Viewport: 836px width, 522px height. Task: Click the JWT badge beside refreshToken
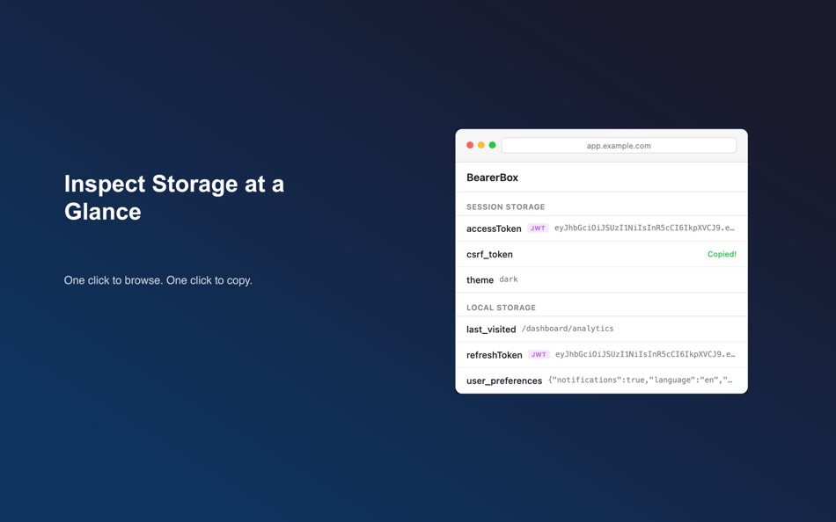click(x=538, y=354)
